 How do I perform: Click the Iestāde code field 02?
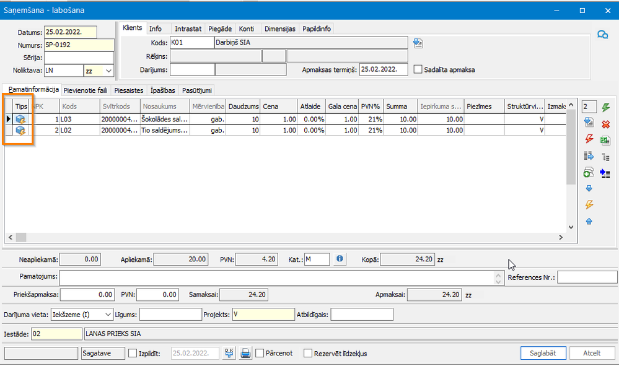tap(57, 334)
